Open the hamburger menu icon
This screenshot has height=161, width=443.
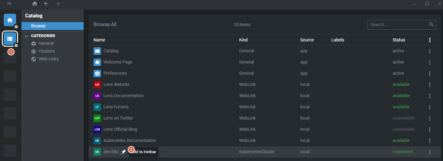click(x=9, y=3)
